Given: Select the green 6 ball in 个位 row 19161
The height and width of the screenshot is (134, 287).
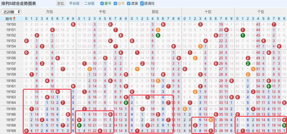Looking at the screenshot, I should [x=269, y=86].
